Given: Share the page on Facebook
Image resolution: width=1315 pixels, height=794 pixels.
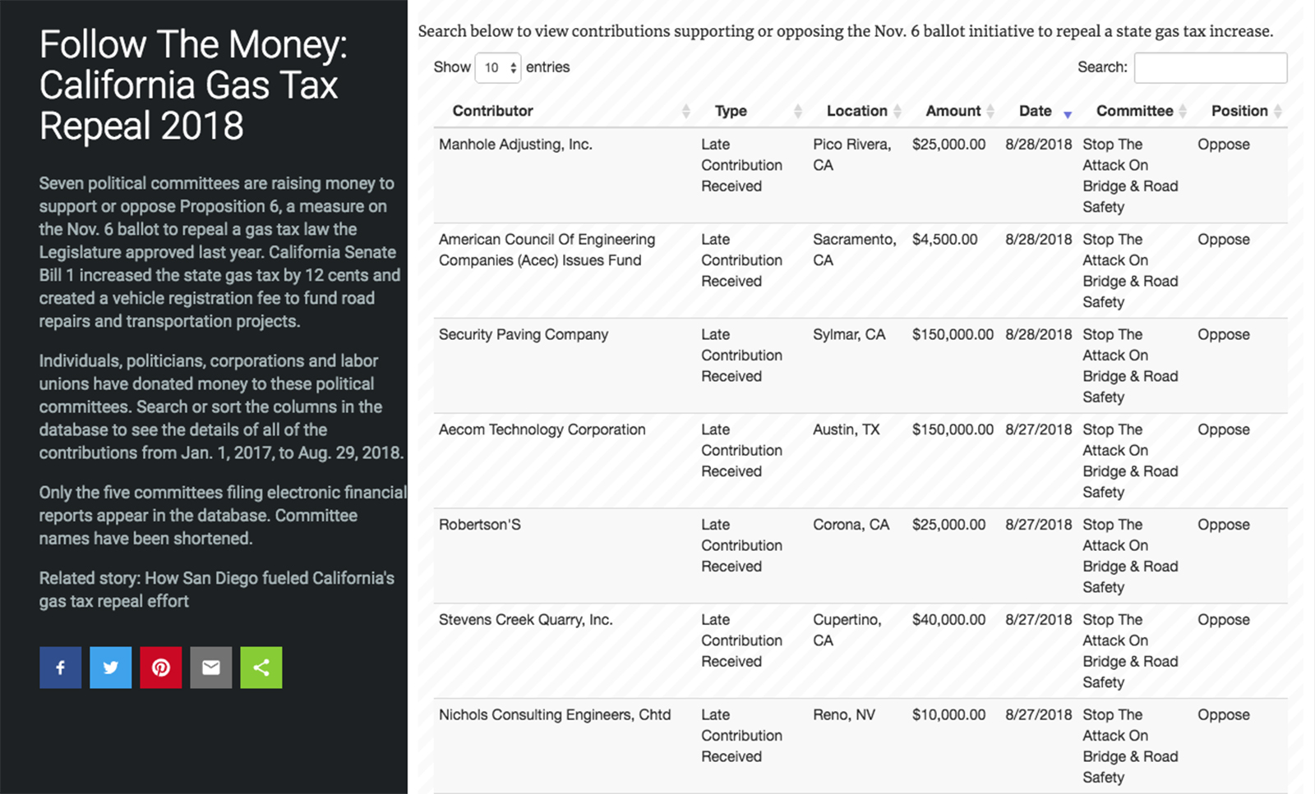Looking at the screenshot, I should (60, 668).
